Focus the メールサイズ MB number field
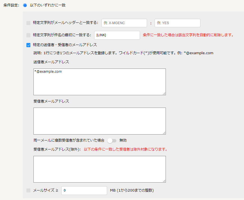This screenshot has width=244, height=200. point(84,190)
